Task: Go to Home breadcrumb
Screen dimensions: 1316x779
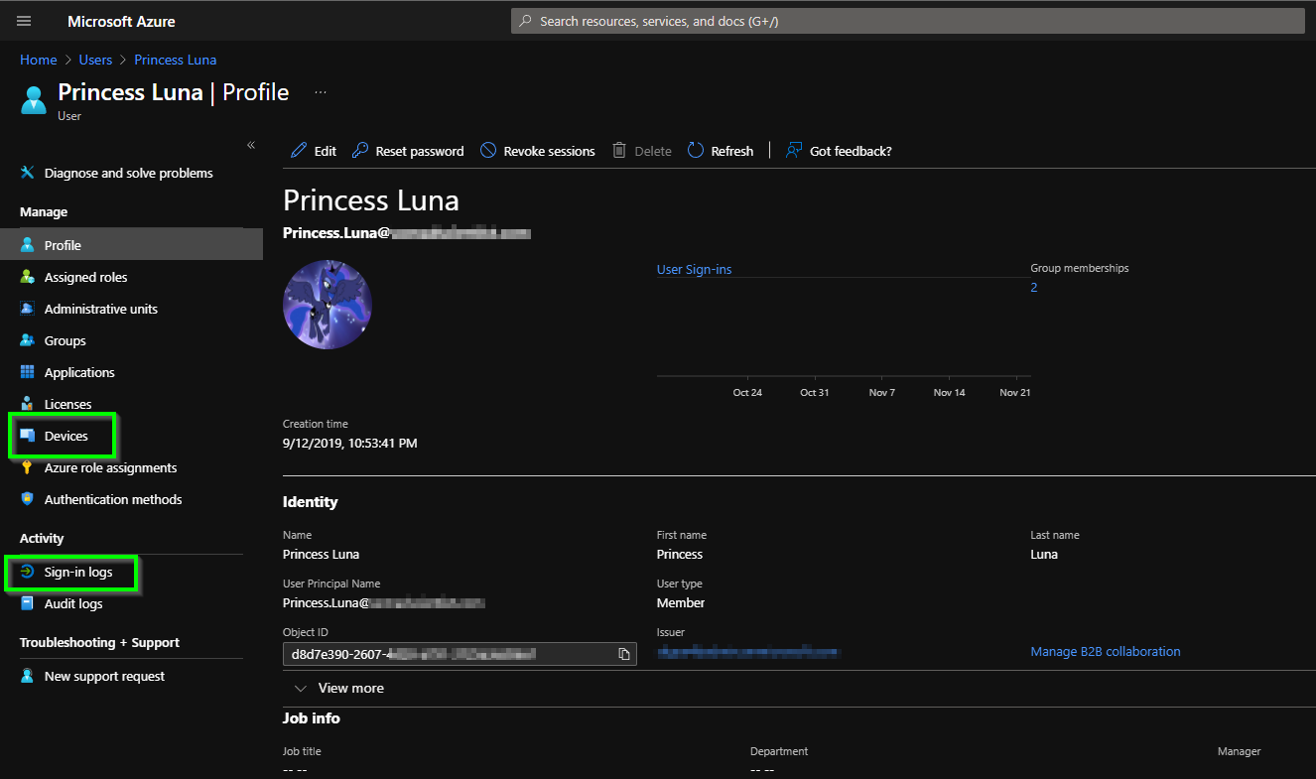Action: tap(39, 60)
